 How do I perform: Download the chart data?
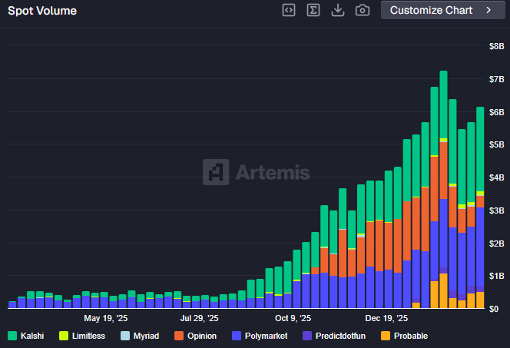click(337, 10)
